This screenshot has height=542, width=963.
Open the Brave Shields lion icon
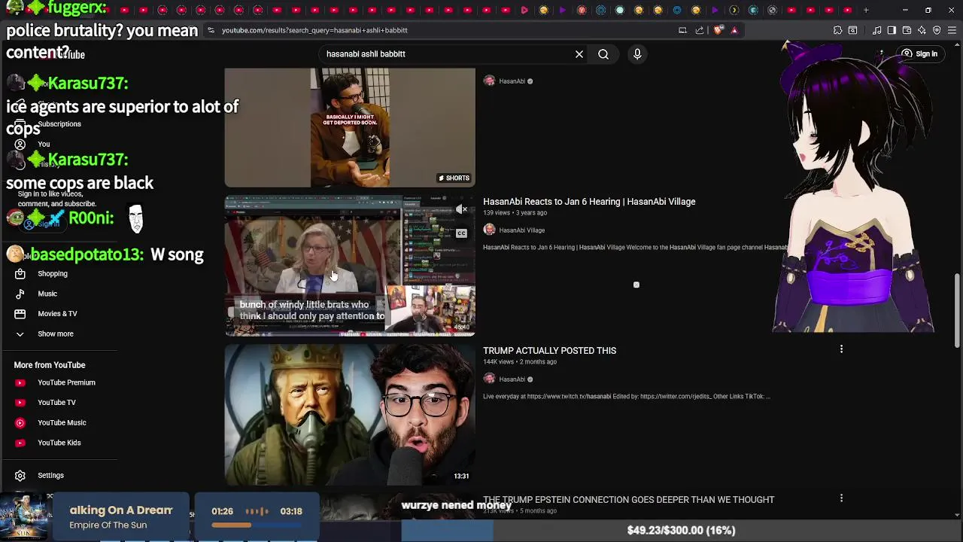(718, 30)
